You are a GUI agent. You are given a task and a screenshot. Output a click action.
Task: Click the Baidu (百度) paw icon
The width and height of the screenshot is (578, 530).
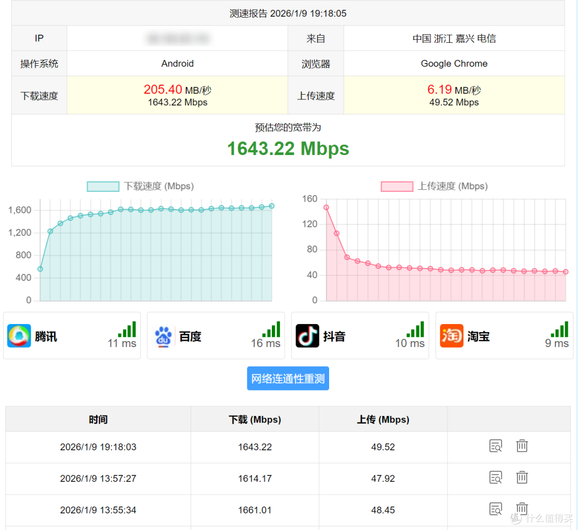(163, 336)
